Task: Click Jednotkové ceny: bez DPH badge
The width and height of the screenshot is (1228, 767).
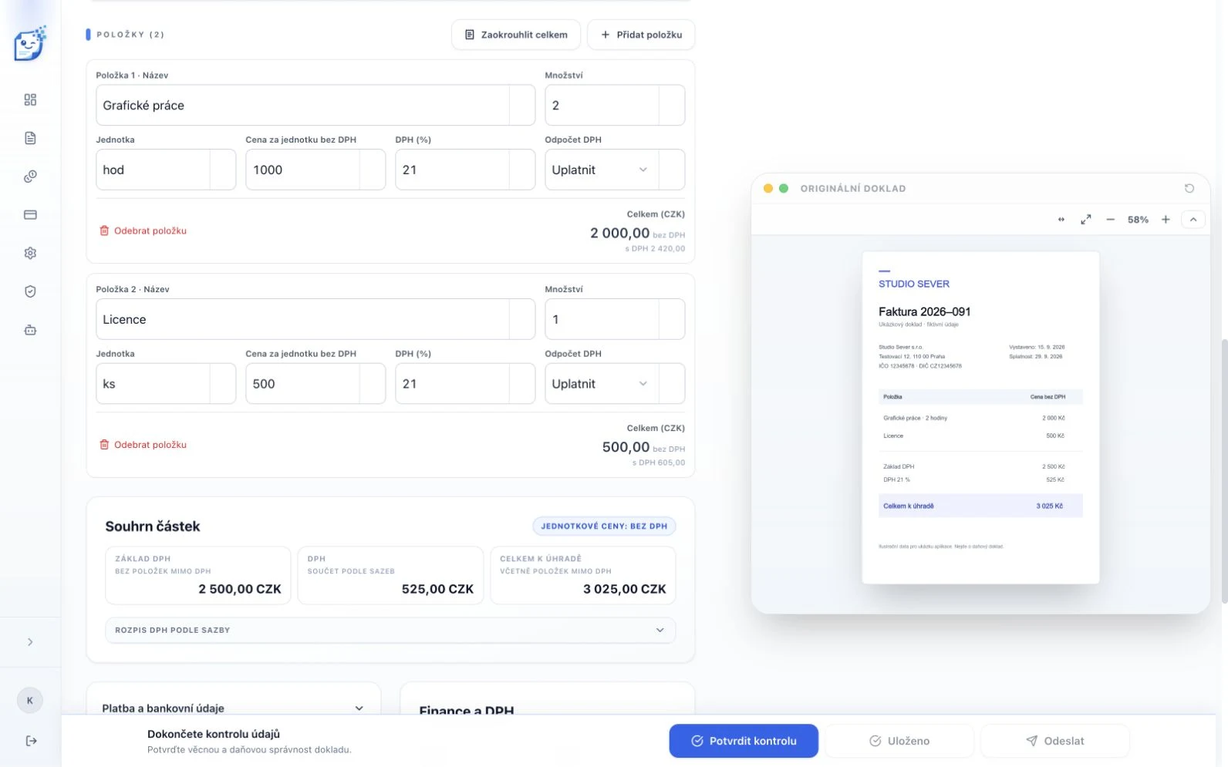Action: click(x=604, y=526)
